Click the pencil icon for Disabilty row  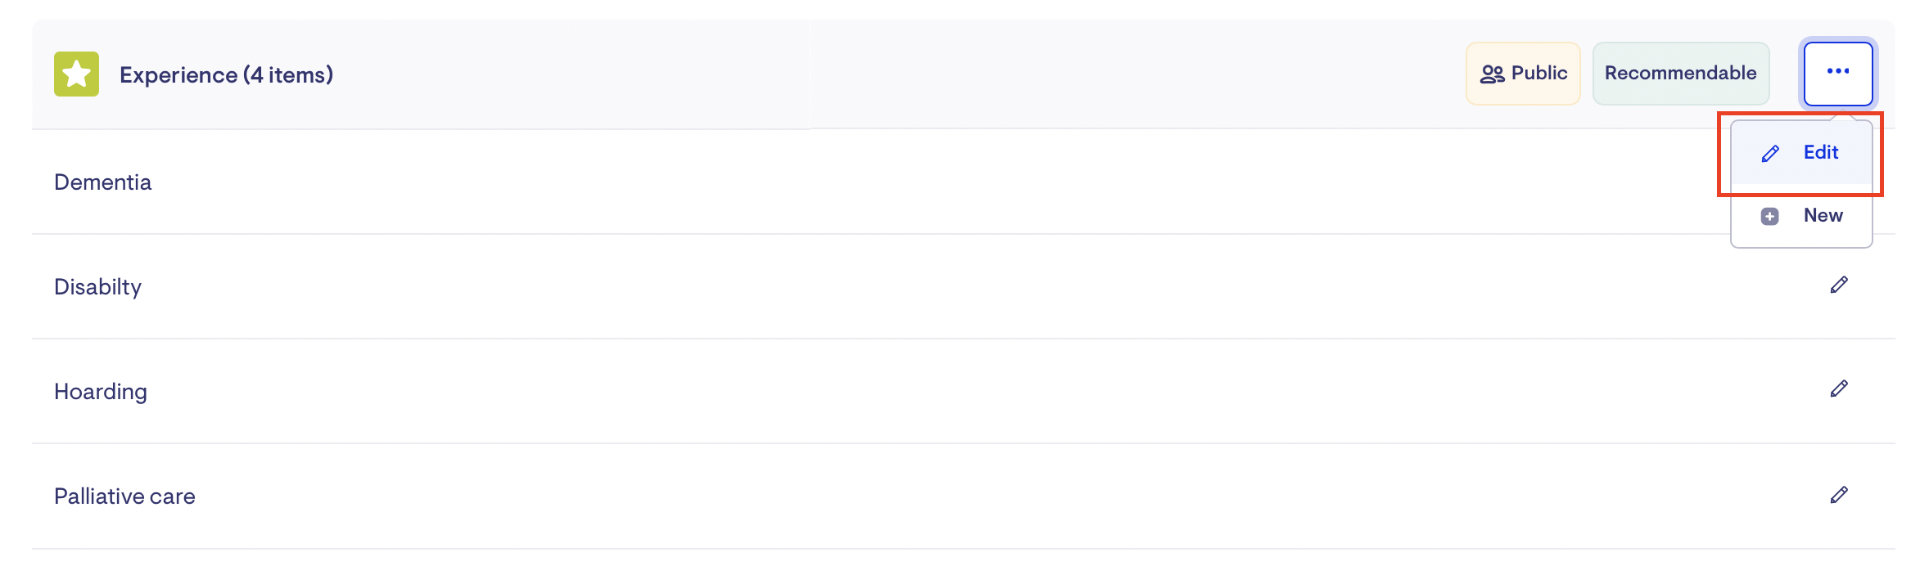[x=1839, y=285]
